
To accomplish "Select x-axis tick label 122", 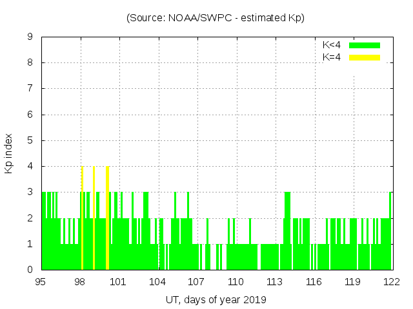I will 392,281.
